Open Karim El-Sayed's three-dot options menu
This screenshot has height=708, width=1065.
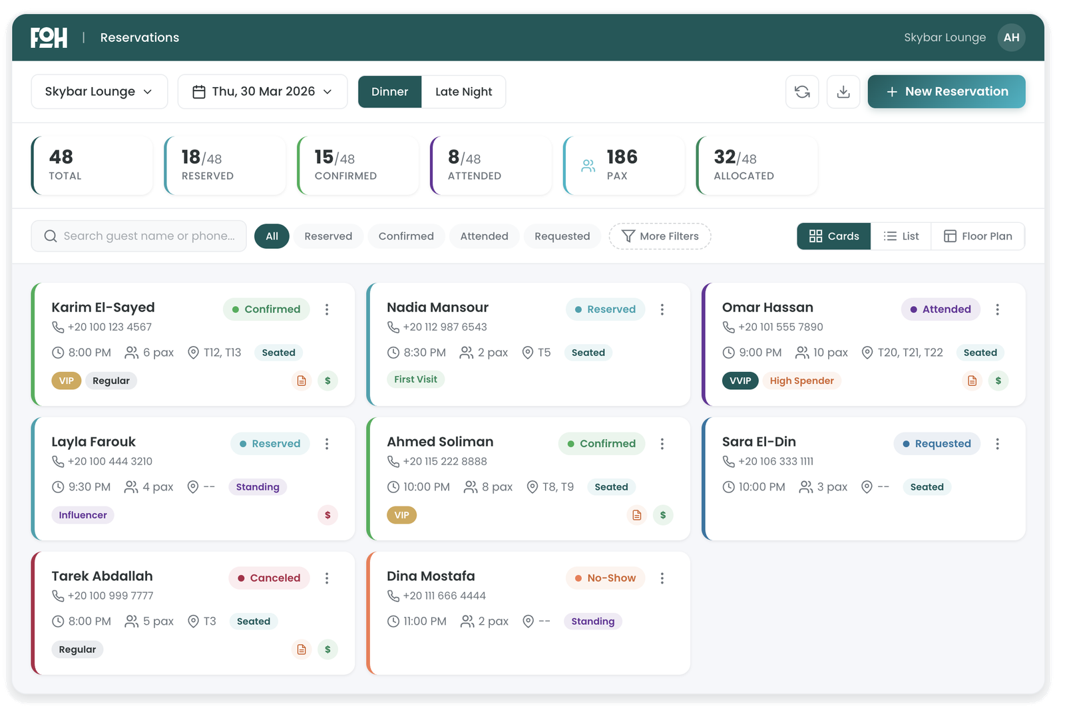327,309
